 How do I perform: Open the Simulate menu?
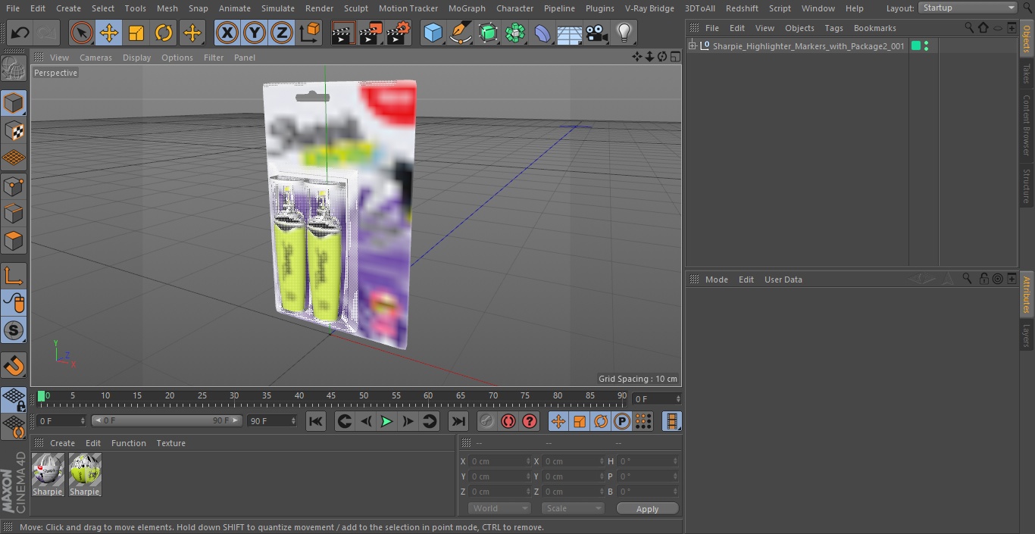pos(277,8)
